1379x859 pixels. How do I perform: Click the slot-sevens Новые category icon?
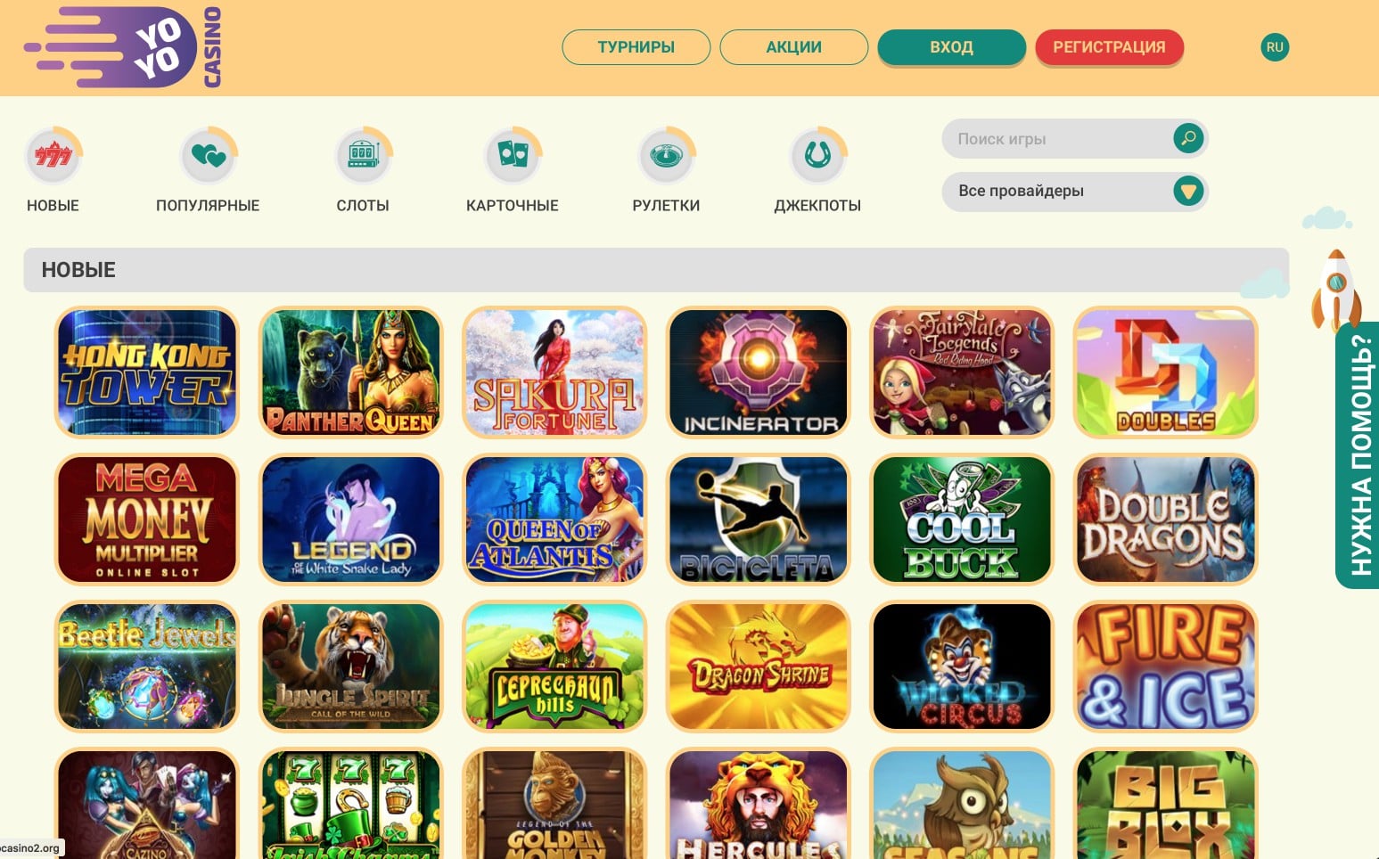pyautogui.click(x=53, y=155)
